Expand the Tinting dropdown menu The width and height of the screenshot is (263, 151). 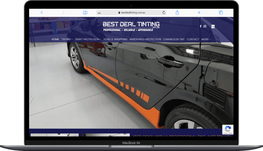click(67, 39)
